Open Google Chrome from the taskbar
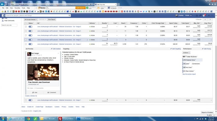Image resolution: width=217 pixels, height=121 pixels. point(29,119)
